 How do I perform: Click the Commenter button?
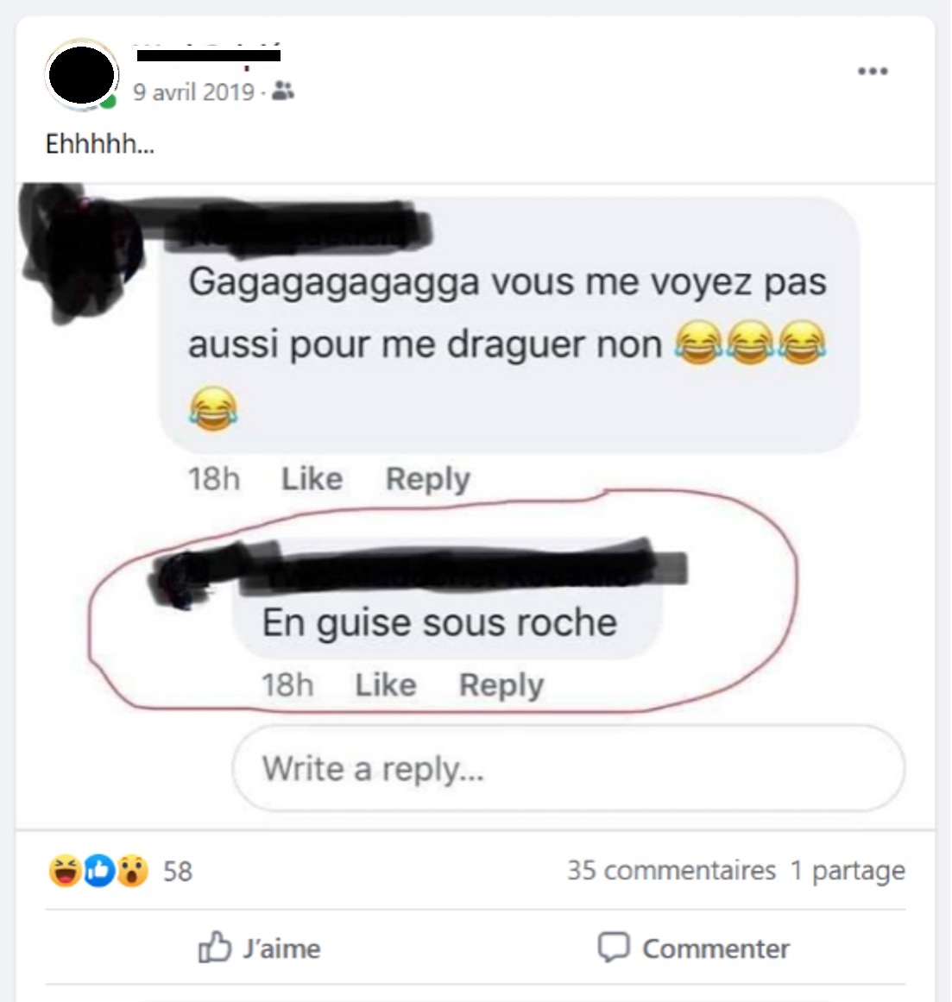tap(694, 948)
